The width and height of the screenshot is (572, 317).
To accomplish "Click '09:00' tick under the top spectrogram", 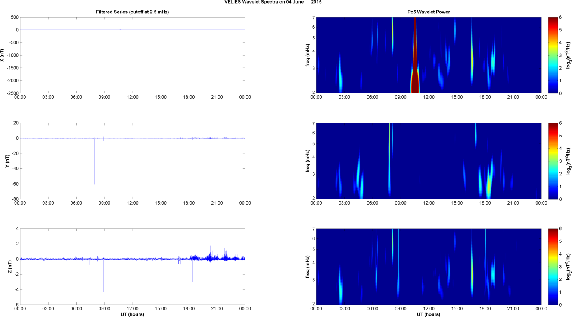I will [x=401, y=97].
